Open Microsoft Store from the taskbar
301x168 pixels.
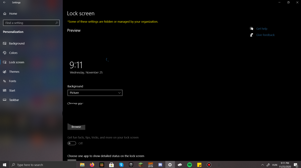(112, 165)
